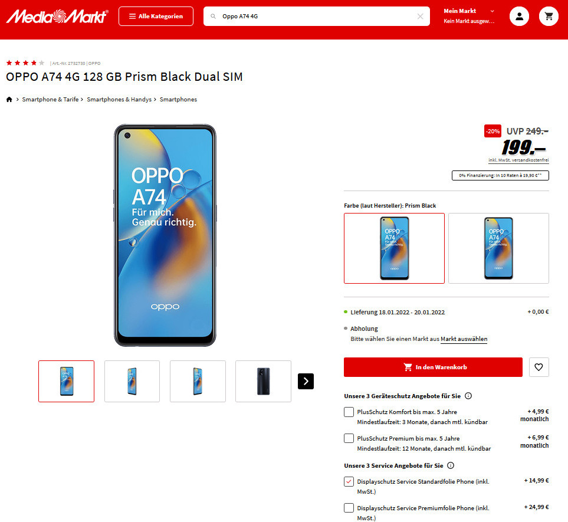Viewport: 568px width, 522px height.
Task: Open Geräteschutz Angebote info icon
Action: pos(468,396)
